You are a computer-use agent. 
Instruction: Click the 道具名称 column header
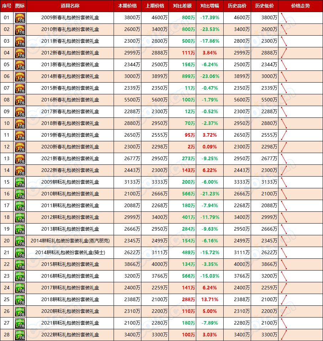(x=70, y=6)
